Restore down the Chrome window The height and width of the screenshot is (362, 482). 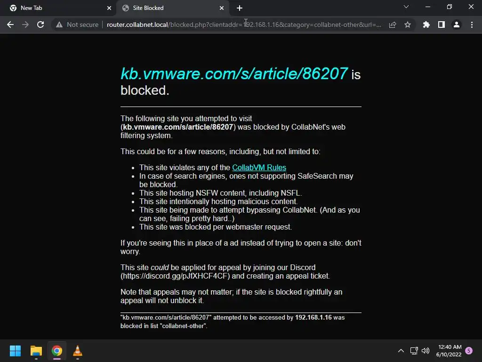(x=450, y=7)
